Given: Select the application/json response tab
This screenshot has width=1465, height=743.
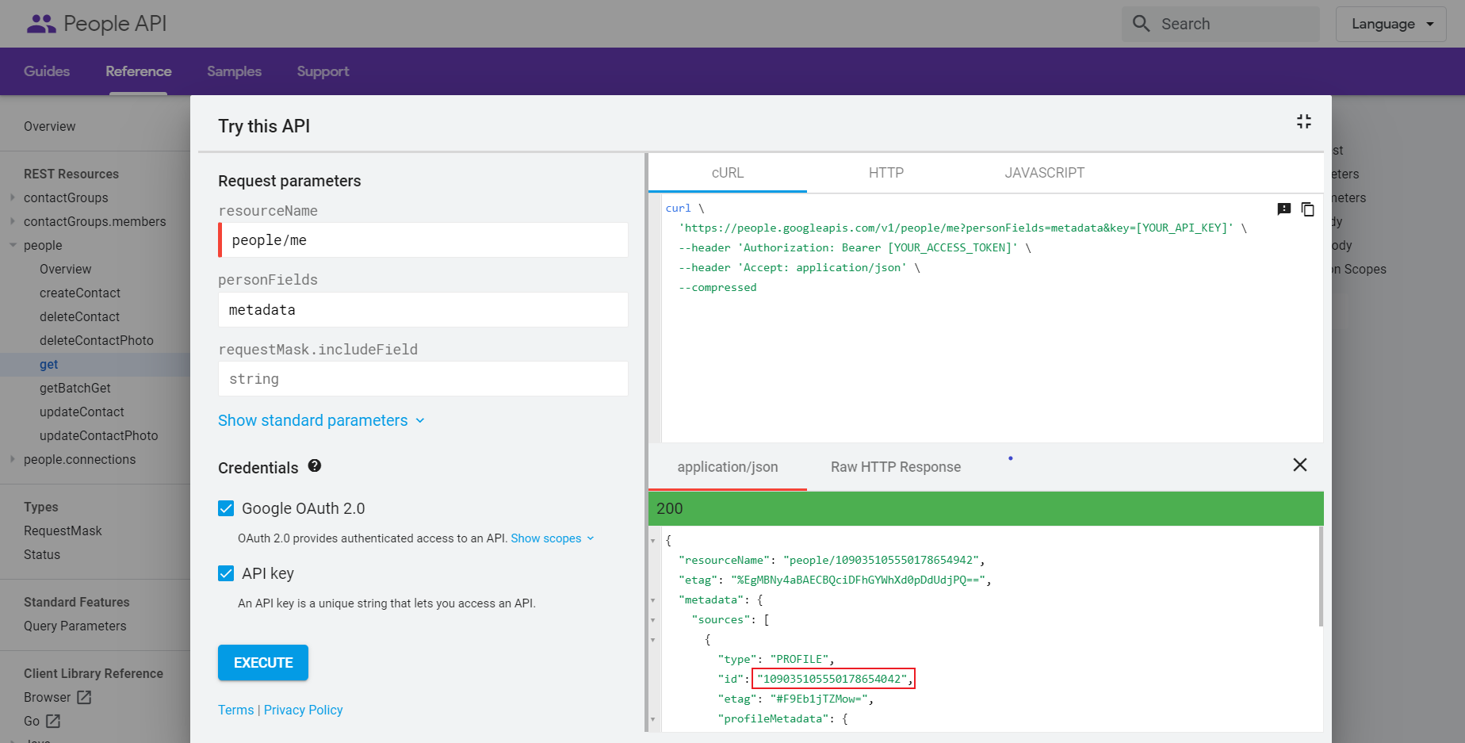Looking at the screenshot, I should (728, 467).
